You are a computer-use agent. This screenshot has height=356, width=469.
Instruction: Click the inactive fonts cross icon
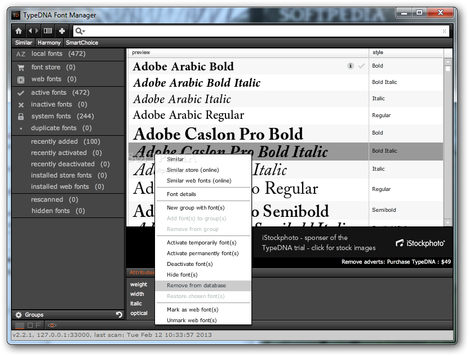point(21,105)
